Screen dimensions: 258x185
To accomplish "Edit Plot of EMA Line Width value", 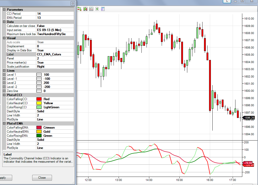I will click(x=55, y=144).
